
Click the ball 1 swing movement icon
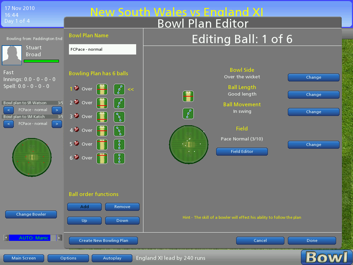pyautogui.click(x=119, y=89)
